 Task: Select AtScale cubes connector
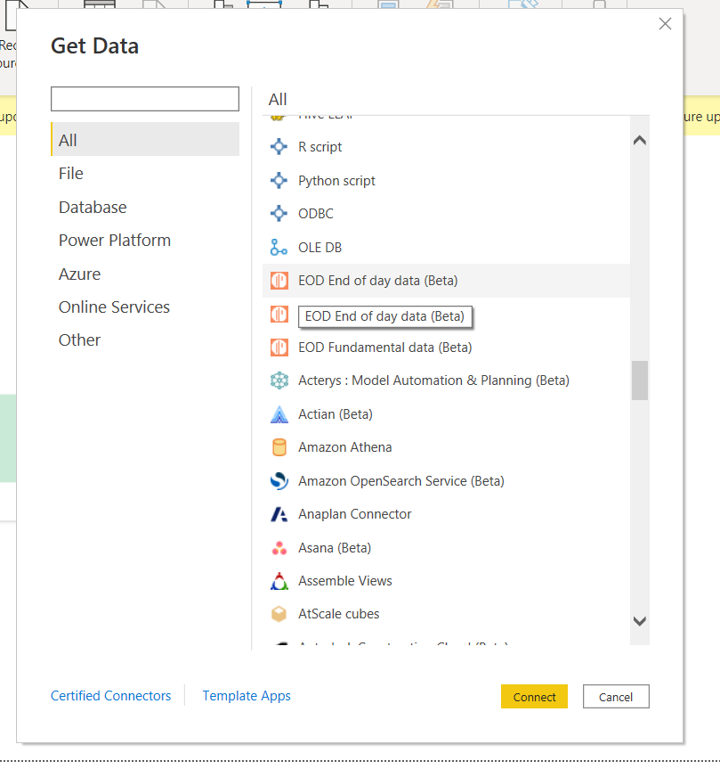(446, 614)
